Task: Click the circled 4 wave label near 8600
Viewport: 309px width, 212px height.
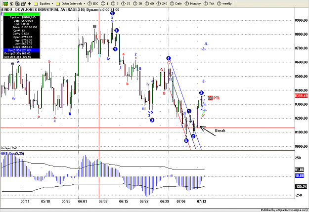Action: (x=168, y=58)
